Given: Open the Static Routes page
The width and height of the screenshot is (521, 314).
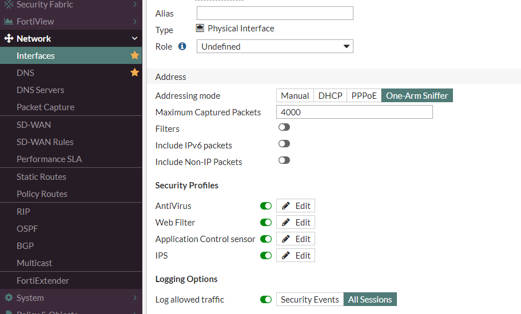Looking at the screenshot, I should [x=41, y=177].
